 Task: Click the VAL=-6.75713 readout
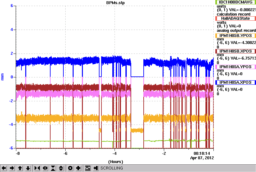click(243, 58)
